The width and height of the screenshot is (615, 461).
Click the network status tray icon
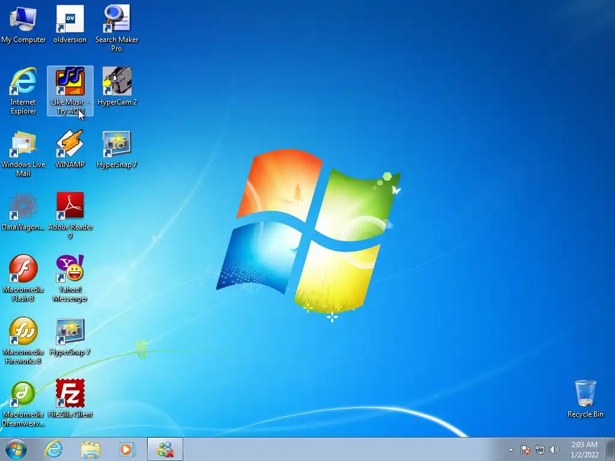[540, 450]
